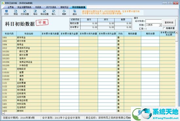Click the 退出 (Exit) toolbar icon

point(75,12)
